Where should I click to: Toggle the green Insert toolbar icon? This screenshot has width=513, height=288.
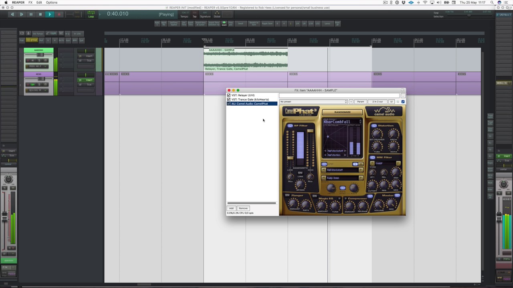pyautogui.click(x=224, y=23)
